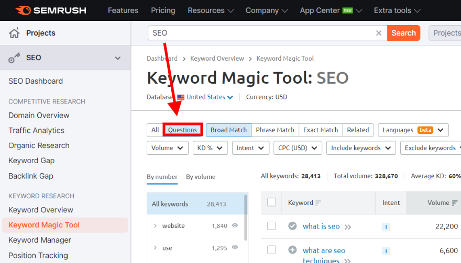Check the select-all keywords checkbox
This screenshot has height=263, width=461.
pyautogui.click(x=271, y=202)
